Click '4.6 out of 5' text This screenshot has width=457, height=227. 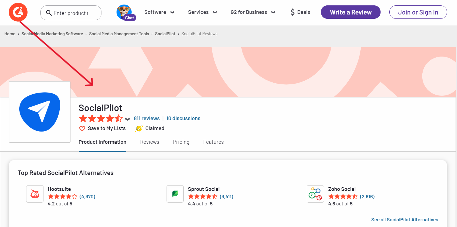point(340,204)
